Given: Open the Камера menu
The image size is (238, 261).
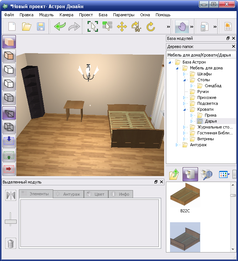Looking at the screenshot, I should (x=66, y=15).
